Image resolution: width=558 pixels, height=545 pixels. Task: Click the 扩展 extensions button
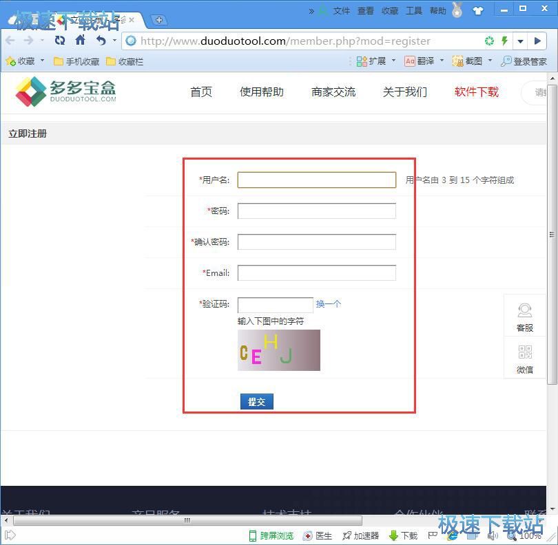371,61
